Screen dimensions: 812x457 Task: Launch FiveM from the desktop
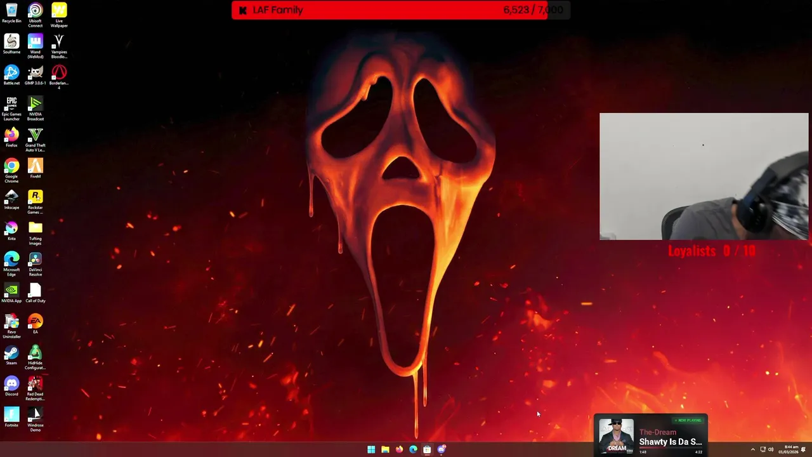(36, 168)
